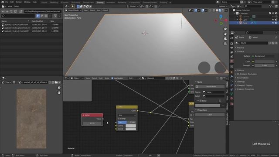Image resolution: width=279 pixels, height=157 pixels.
Task: Open the Render menu
Action: point(19,2)
